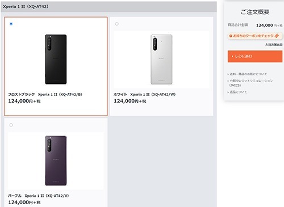284x207 pixels.
Task: Click the ホワイト XQ-AT42/W product name
Action: click(144, 94)
